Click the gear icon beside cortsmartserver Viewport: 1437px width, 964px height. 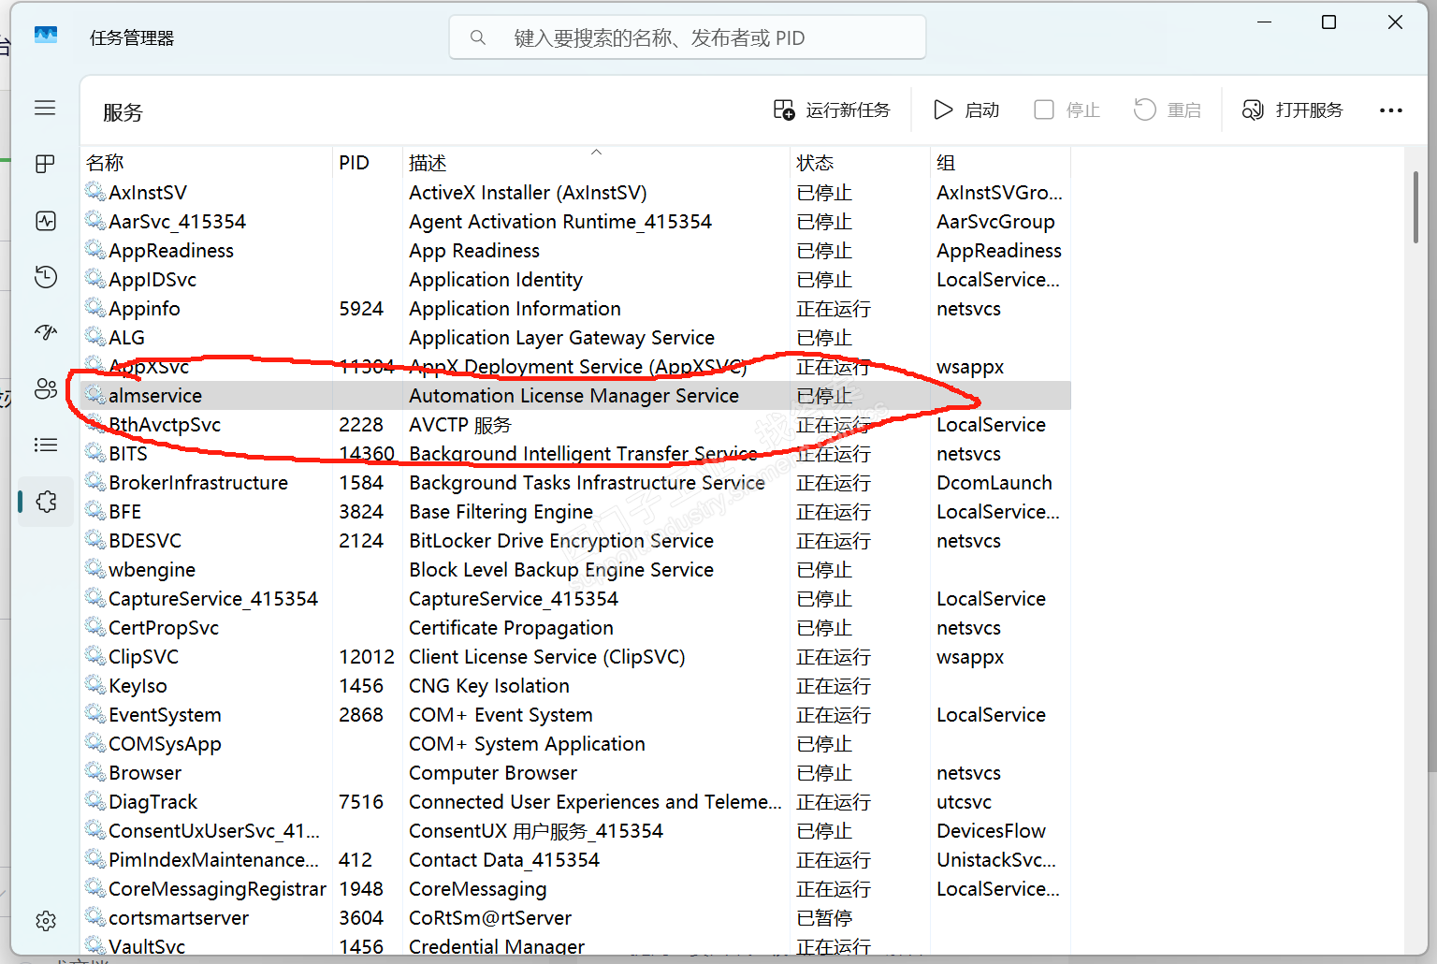(94, 917)
